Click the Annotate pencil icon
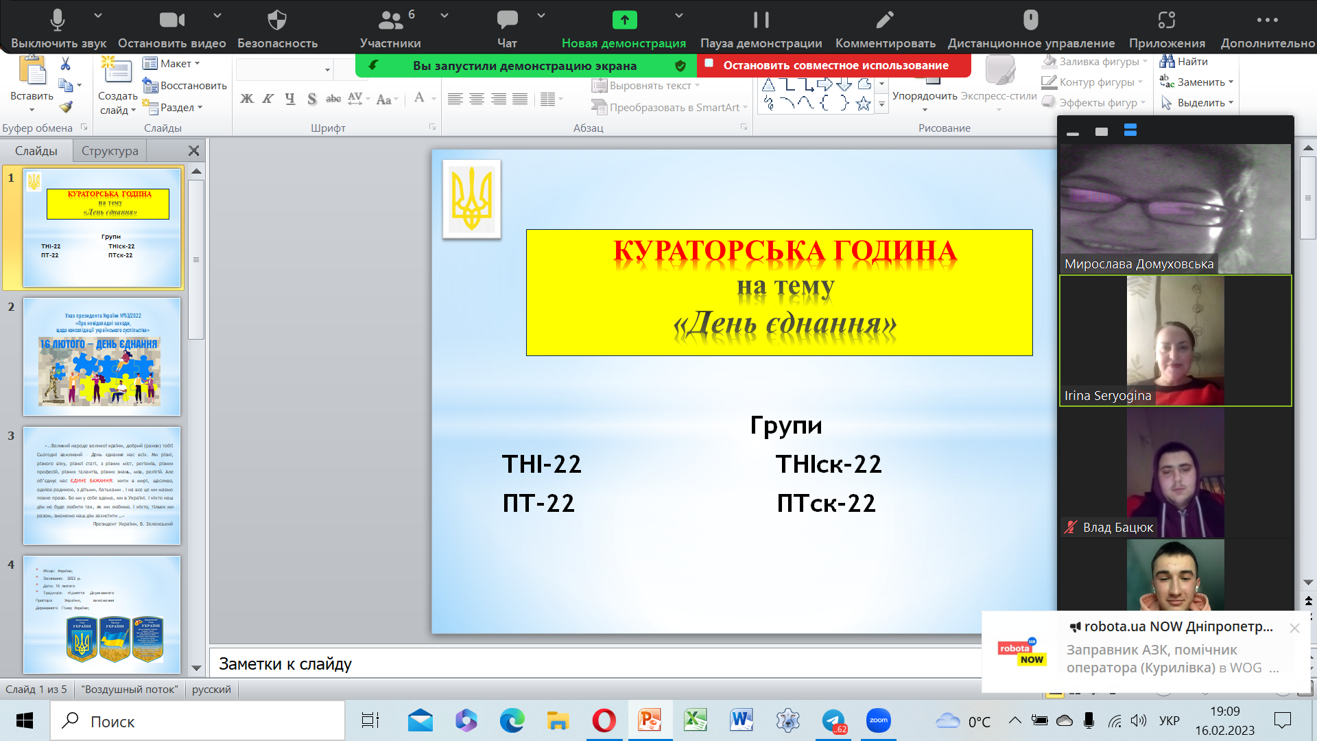Image resolution: width=1317 pixels, height=741 pixels. coord(885,21)
